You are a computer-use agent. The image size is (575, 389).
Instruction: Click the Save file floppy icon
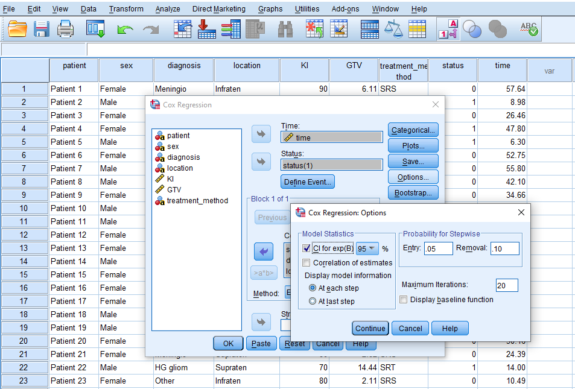pos(42,29)
